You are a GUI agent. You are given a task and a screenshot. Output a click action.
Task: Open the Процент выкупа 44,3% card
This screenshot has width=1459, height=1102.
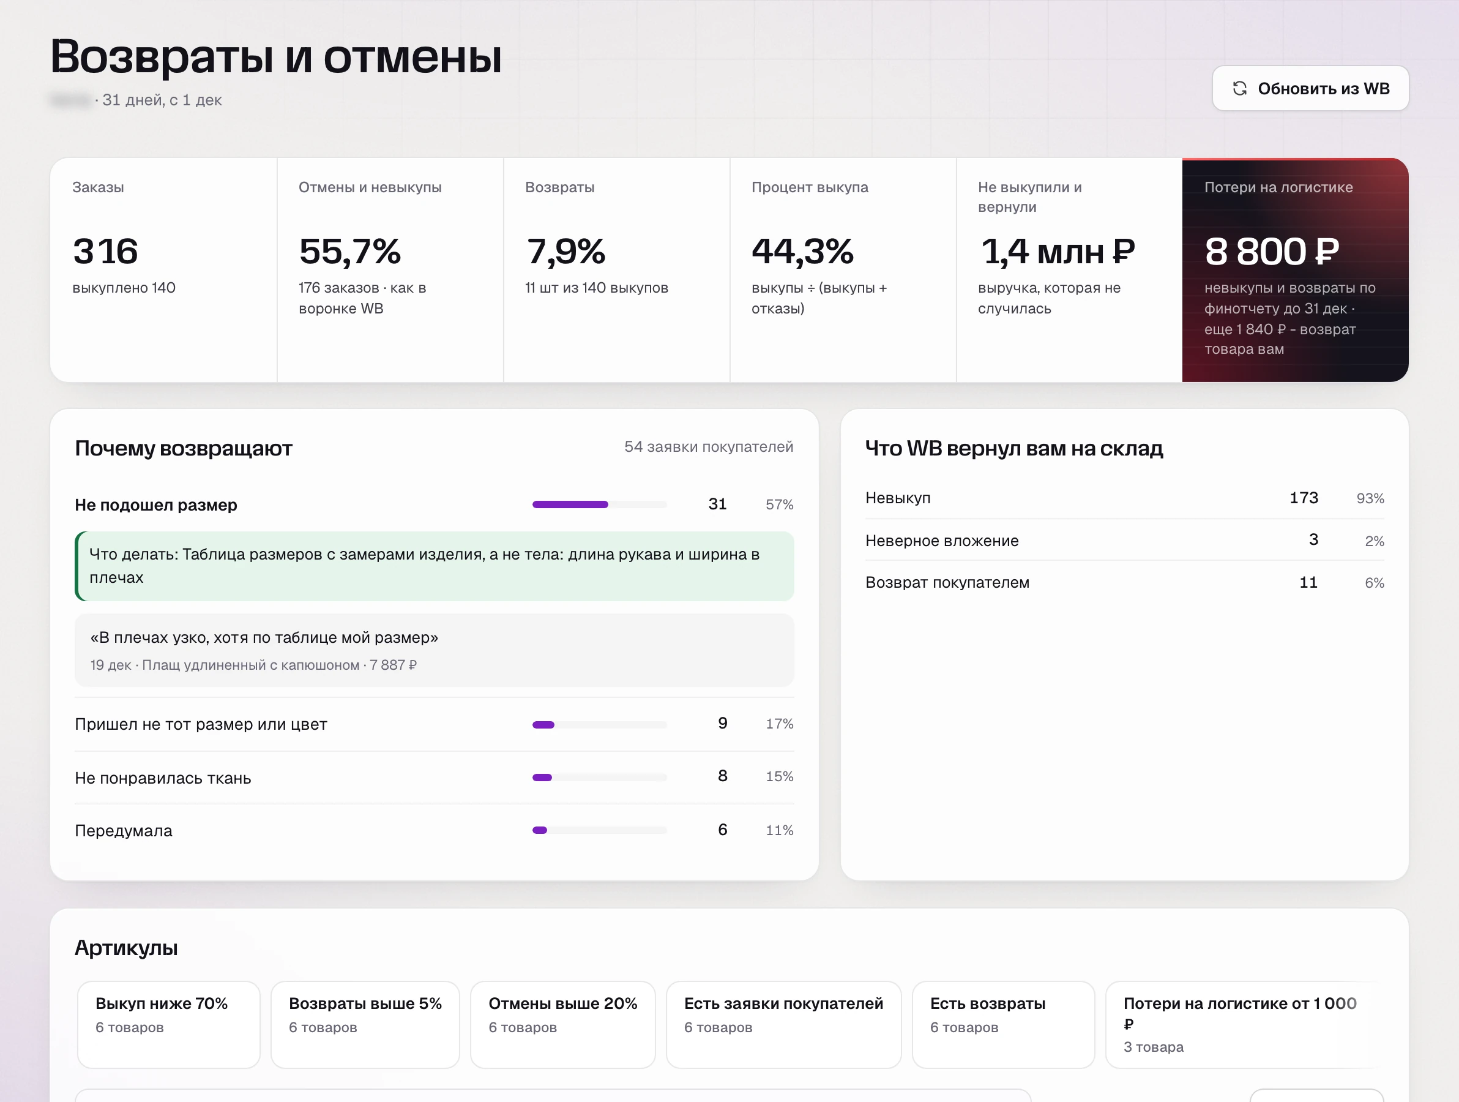[x=843, y=270]
